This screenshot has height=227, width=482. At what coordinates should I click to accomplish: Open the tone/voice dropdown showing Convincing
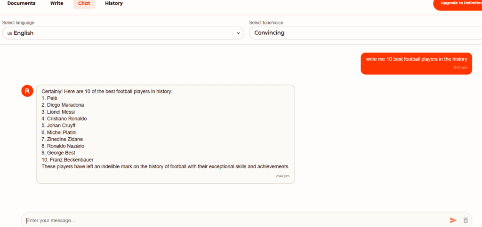[x=365, y=33]
